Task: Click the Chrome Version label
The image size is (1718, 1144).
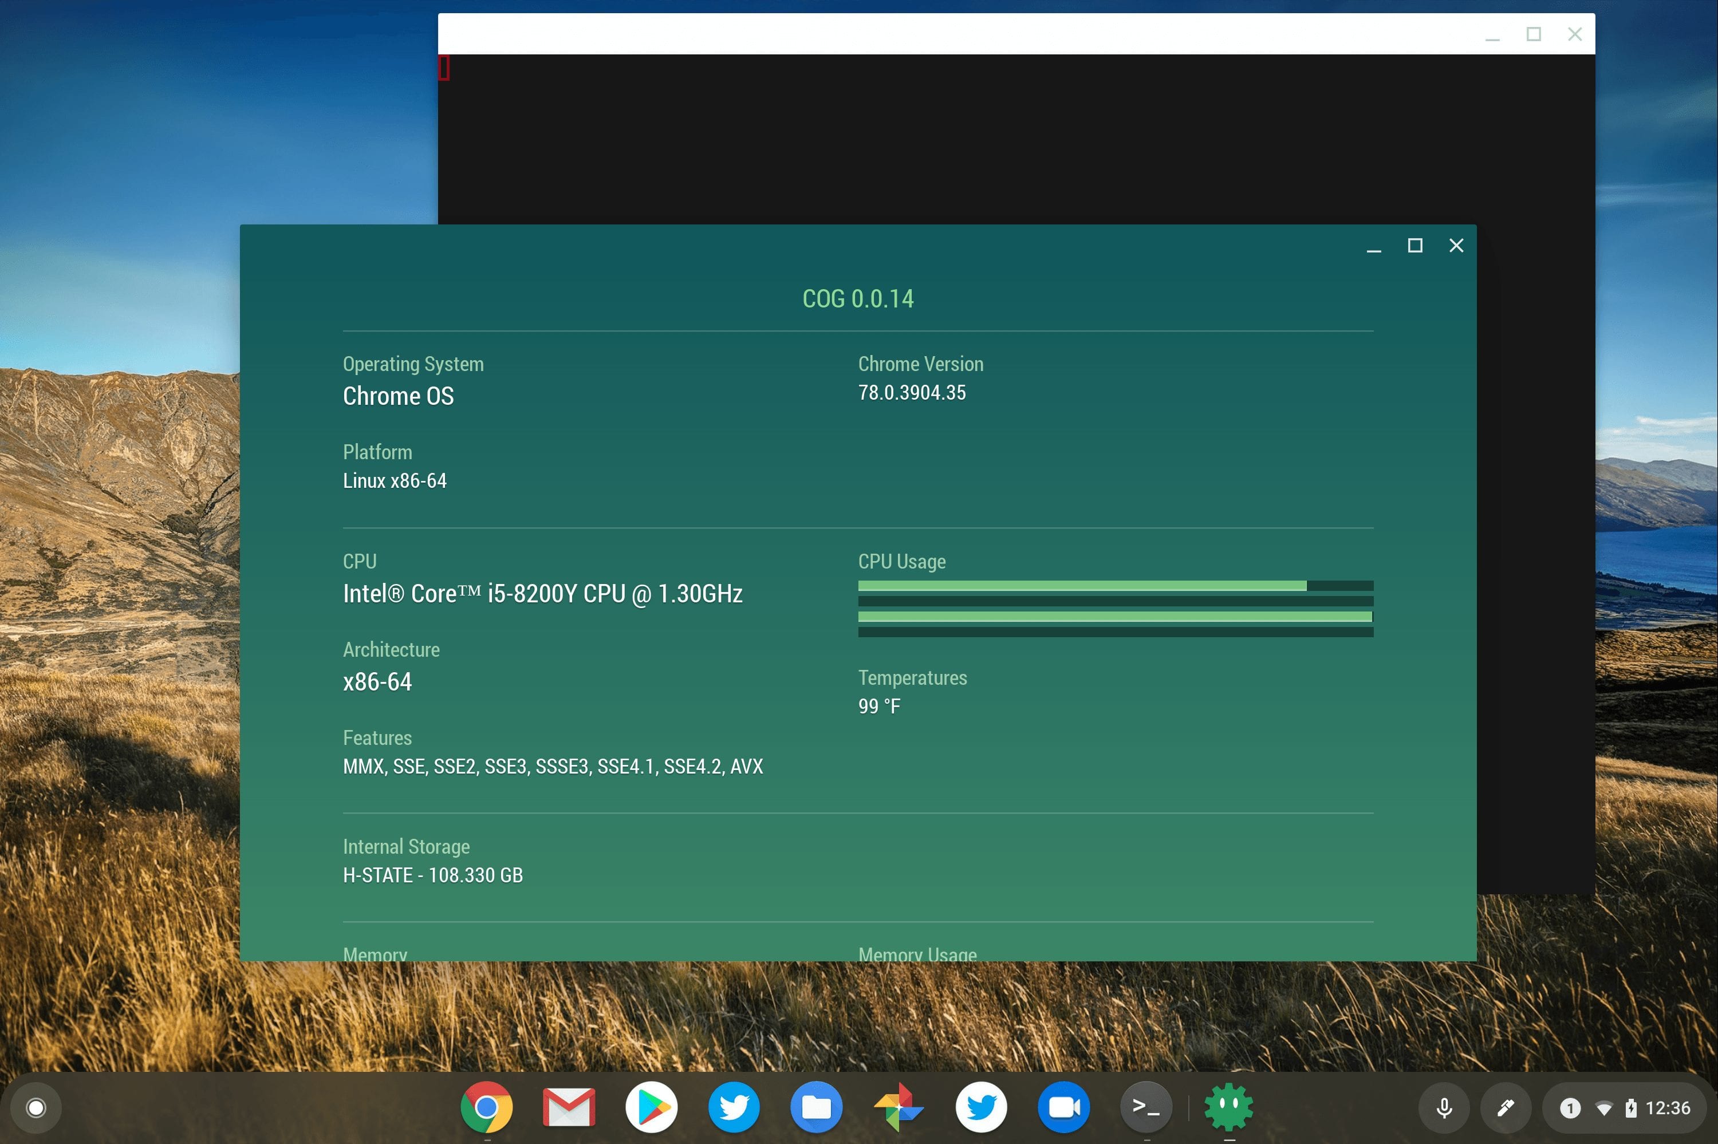Action: pyautogui.click(x=921, y=364)
